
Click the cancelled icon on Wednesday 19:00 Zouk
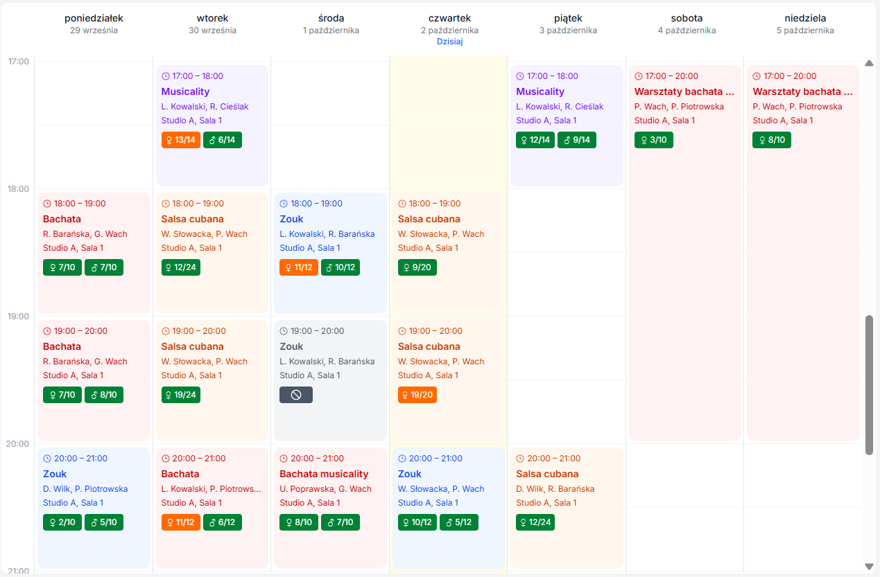coord(296,395)
